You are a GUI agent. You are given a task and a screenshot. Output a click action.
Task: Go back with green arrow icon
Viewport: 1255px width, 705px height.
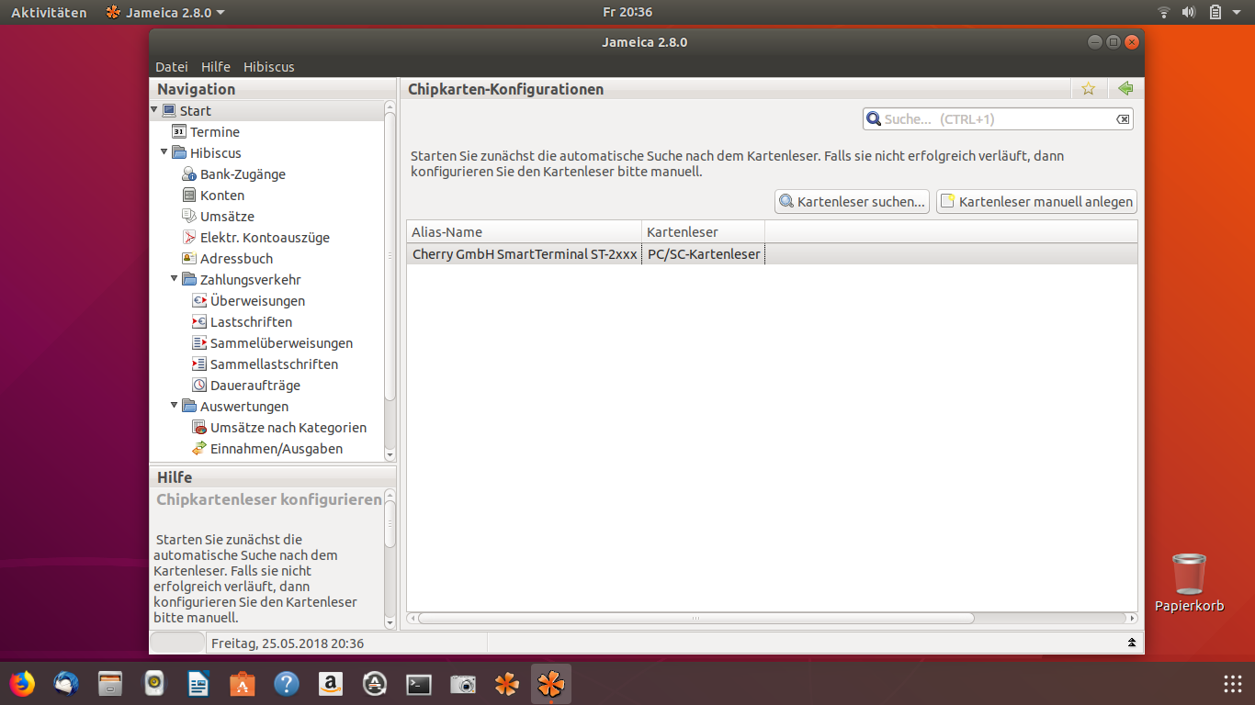[x=1125, y=88]
